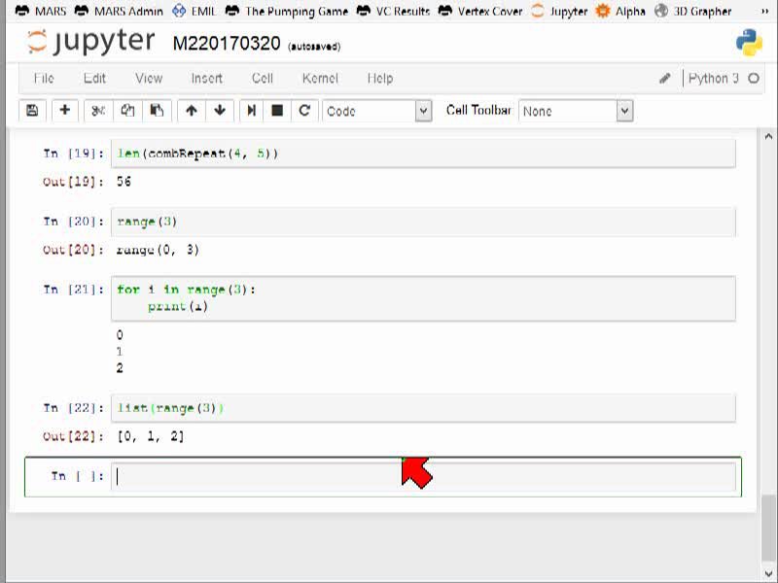
Task: Restart the kernel with circular arrow icon
Action: click(304, 111)
